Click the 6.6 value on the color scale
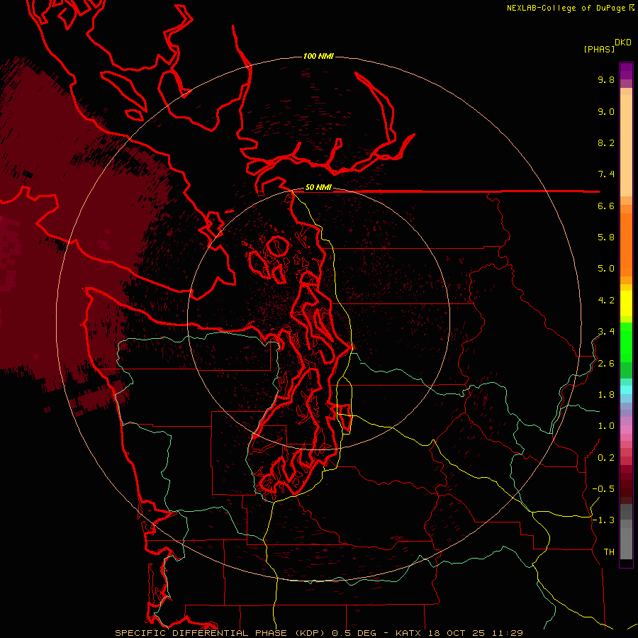Screen dimensions: 638x638 click(x=606, y=206)
